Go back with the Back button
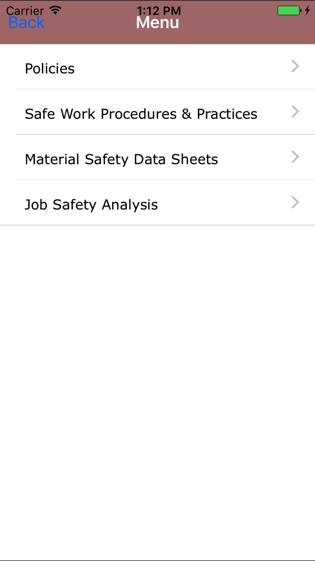 click(27, 23)
